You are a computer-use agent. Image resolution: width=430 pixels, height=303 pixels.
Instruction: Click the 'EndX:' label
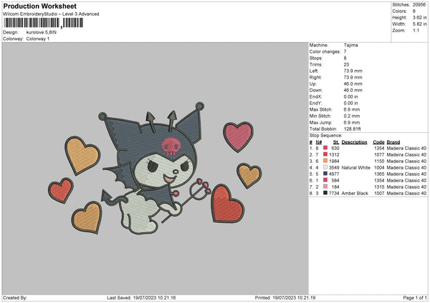click(x=315, y=96)
